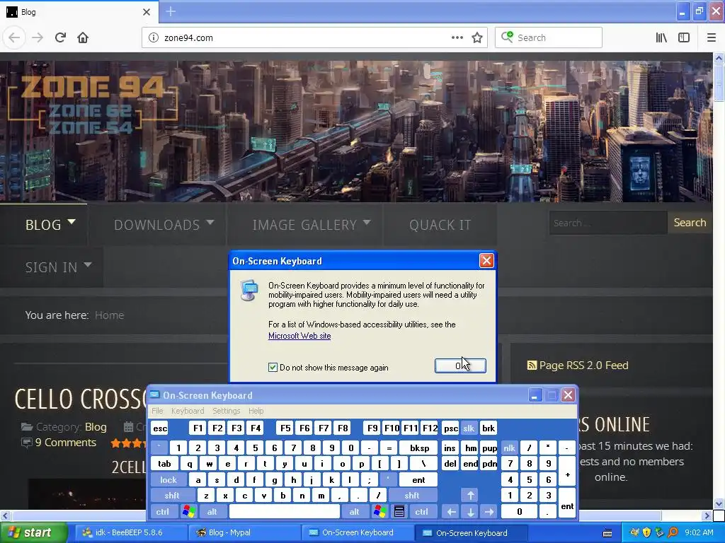Toggle the nlk num lock key
The height and width of the screenshot is (543, 725).
pyautogui.click(x=509, y=448)
